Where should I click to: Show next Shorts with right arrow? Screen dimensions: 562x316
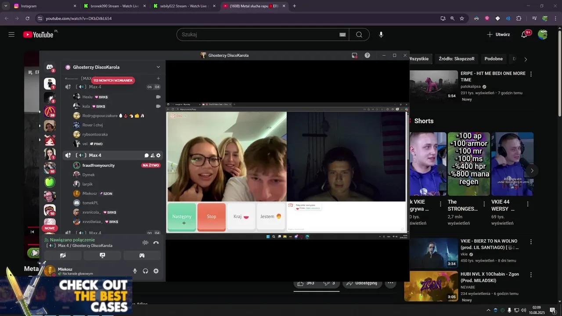point(532,170)
